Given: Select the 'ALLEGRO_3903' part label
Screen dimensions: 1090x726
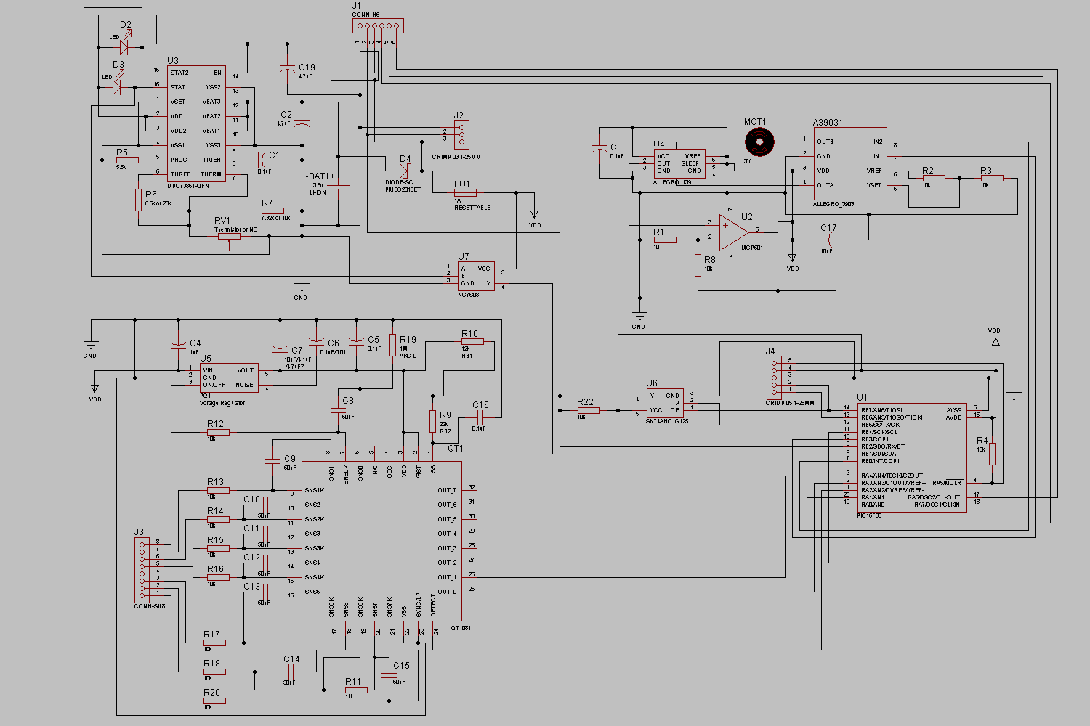Looking at the screenshot, I should (833, 204).
